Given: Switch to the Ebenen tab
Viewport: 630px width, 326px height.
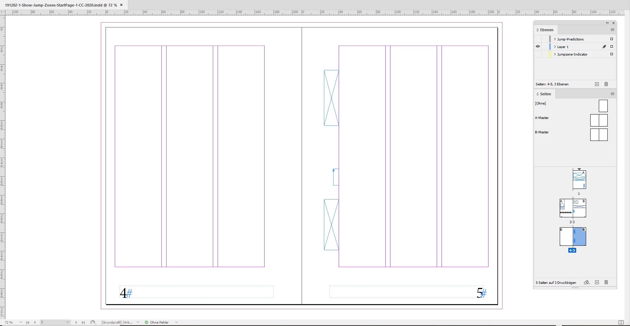Looking at the screenshot, I should tap(546, 30).
